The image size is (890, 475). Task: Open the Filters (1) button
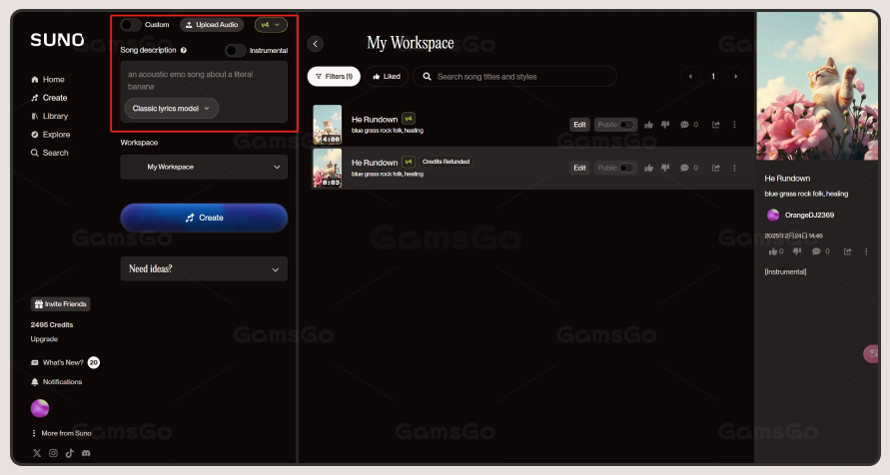pyautogui.click(x=334, y=77)
